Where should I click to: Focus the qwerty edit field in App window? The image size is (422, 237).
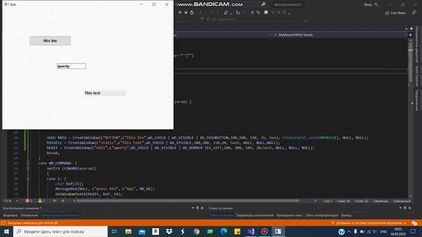(72, 66)
